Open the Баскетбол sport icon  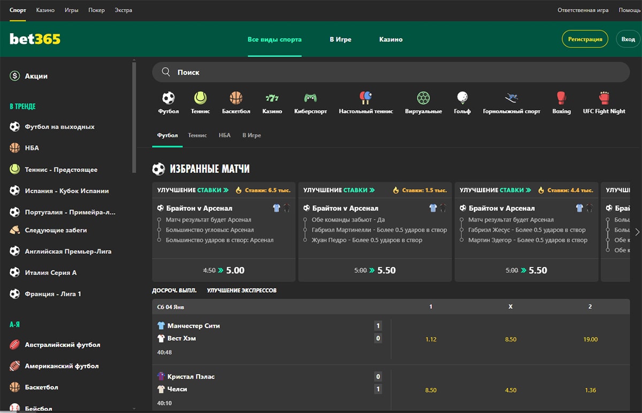pyautogui.click(x=236, y=98)
